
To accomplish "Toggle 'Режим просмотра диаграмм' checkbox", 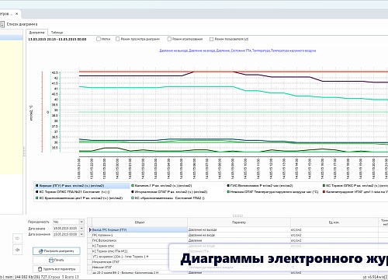I will click(x=117, y=39).
